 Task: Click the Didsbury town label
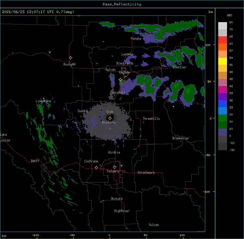coord(109,122)
